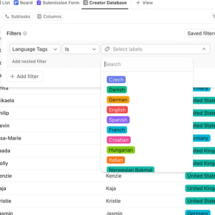The height and width of the screenshot is (215, 215).
Task: Add a new View
Action: coord(144,3)
